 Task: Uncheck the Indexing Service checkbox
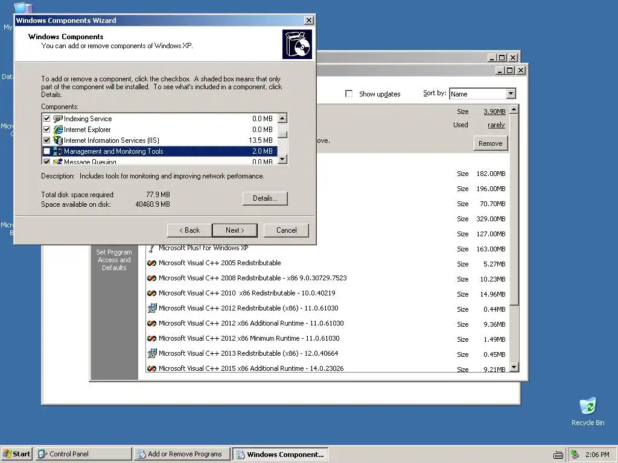[x=47, y=119]
